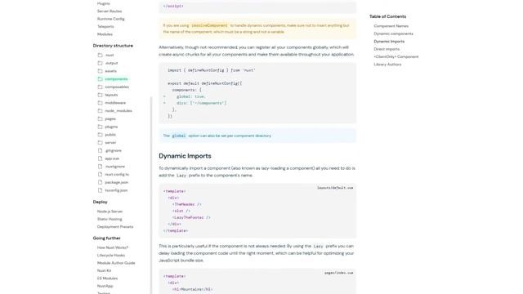Jump to Dynamic components in Table of Contents

click(x=393, y=33)
